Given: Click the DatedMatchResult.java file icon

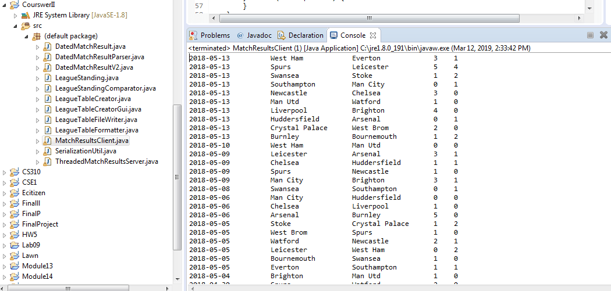Looking at the screenshot, I should coord(48,46).
